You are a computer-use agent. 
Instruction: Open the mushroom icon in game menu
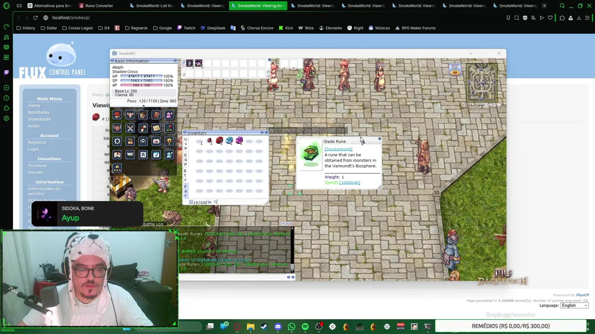point(117,115)
